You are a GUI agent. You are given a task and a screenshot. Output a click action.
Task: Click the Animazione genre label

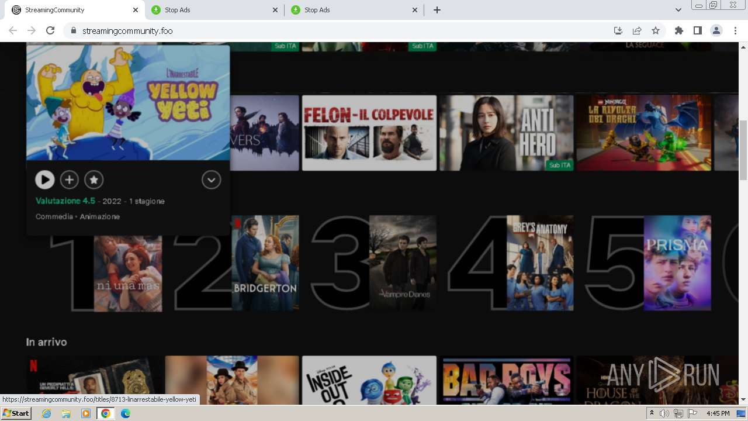[100, 216]
